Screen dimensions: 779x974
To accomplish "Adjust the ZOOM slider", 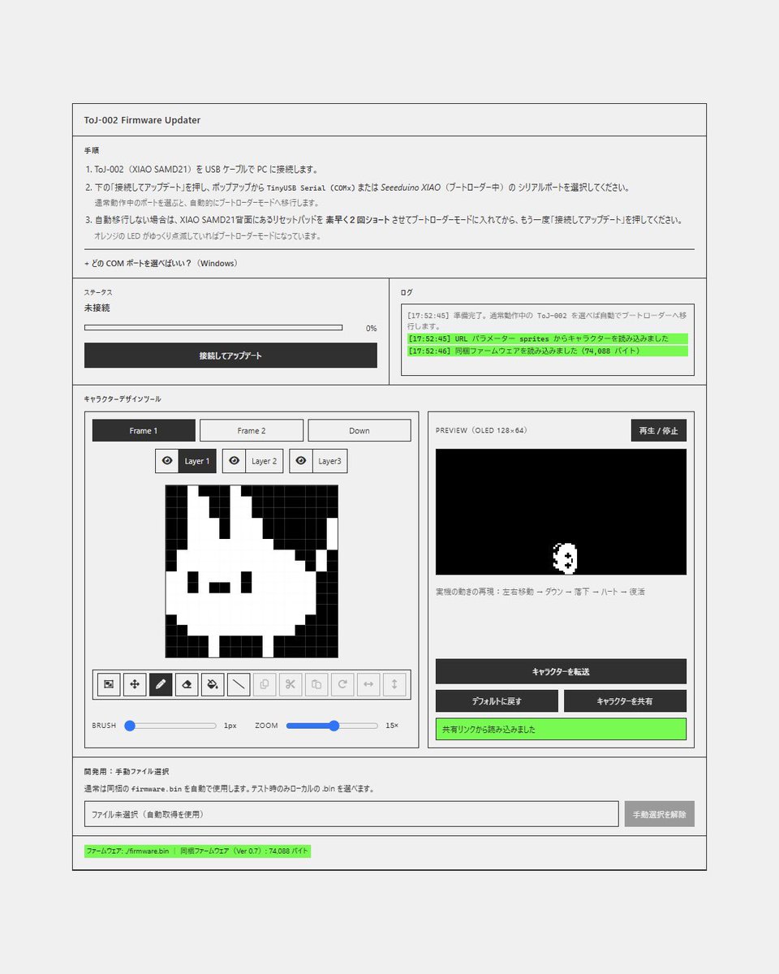I will coord(332,726).
